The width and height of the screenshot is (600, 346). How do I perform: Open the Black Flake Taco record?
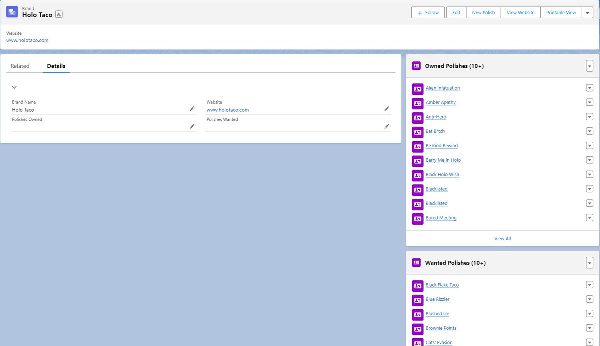pos(442,285)
